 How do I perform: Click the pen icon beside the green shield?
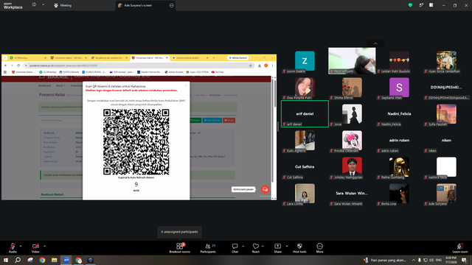point(421,5)
